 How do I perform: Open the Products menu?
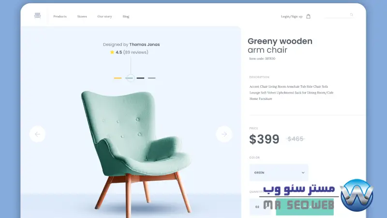(60, 16)
